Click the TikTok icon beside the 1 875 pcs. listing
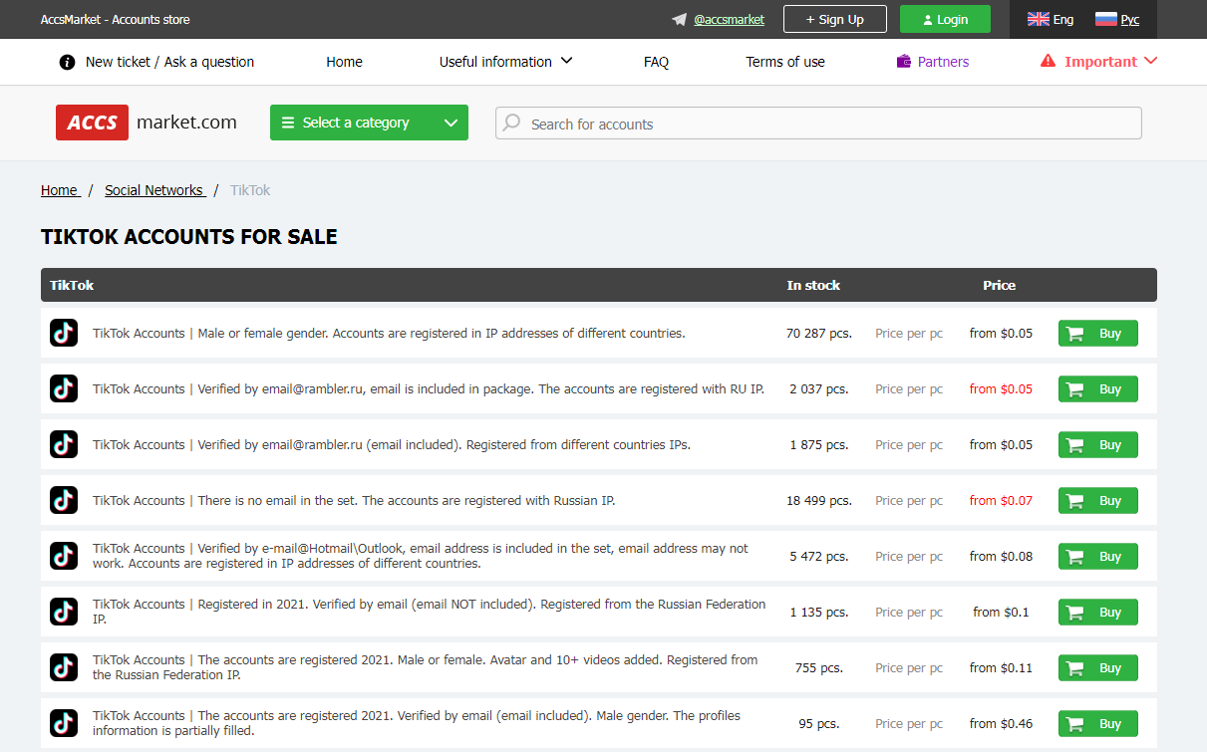This screenshot has width=1207, height=752. click(64, 444)
